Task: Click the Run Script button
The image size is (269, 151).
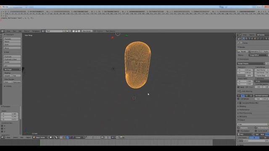Action: 87,31
